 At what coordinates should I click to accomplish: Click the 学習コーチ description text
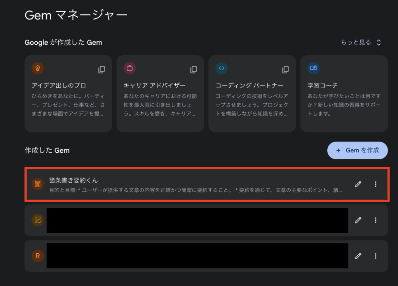click(344, 105)
